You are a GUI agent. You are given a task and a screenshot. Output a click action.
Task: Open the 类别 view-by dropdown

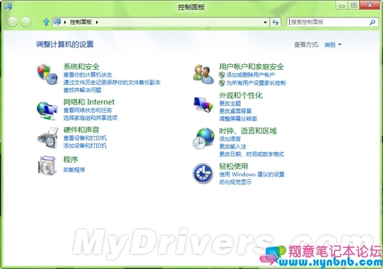[x=333, y=45]
